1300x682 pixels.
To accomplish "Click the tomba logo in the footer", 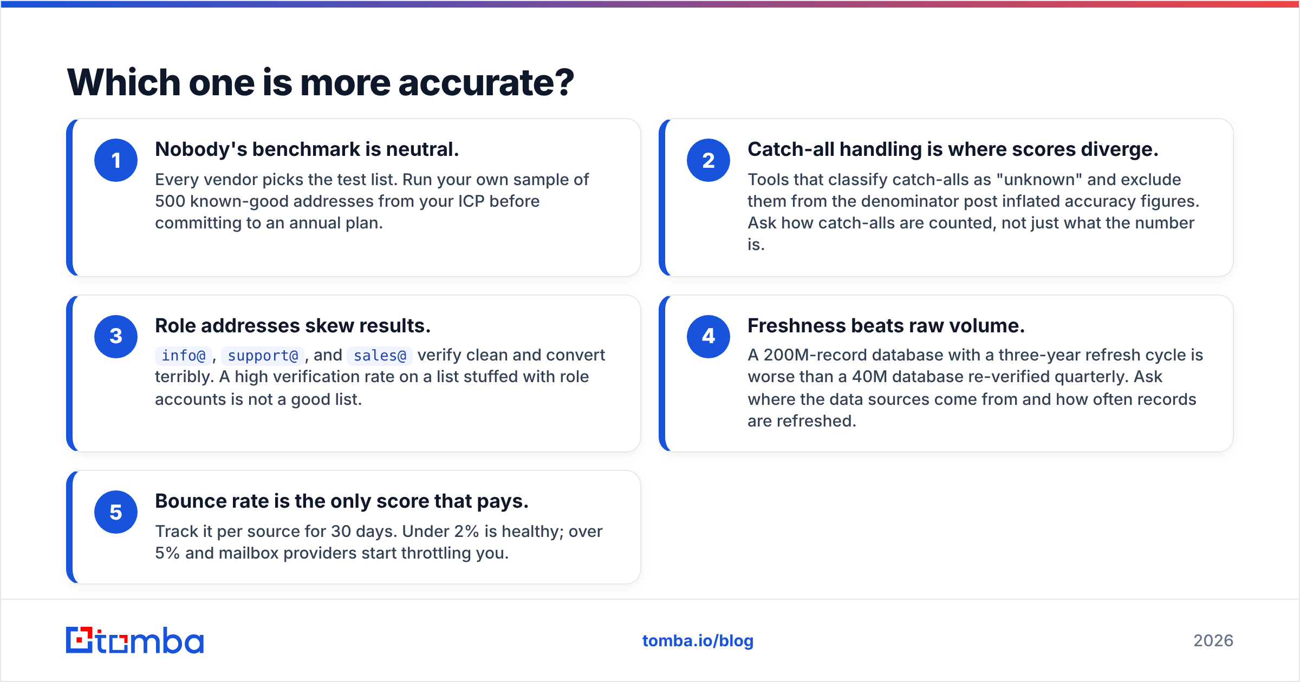I will [x=135, y=640].
